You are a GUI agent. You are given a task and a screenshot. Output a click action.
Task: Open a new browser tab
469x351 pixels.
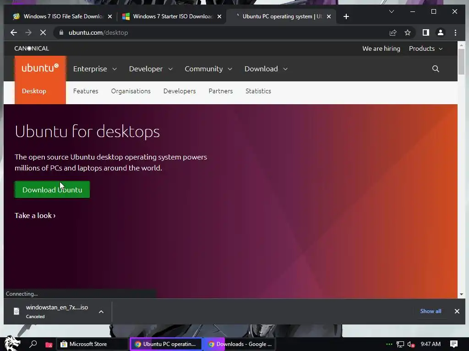tap(346, 16)
